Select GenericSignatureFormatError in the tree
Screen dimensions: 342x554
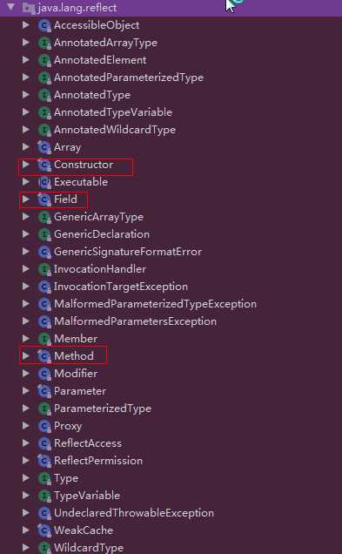click(x=128, y=252)
